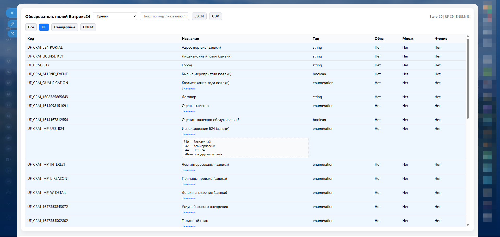Export fields with the CSV button
Viewport: 500px width, 237px height.
pyautogui.click(x=215, y=16)
